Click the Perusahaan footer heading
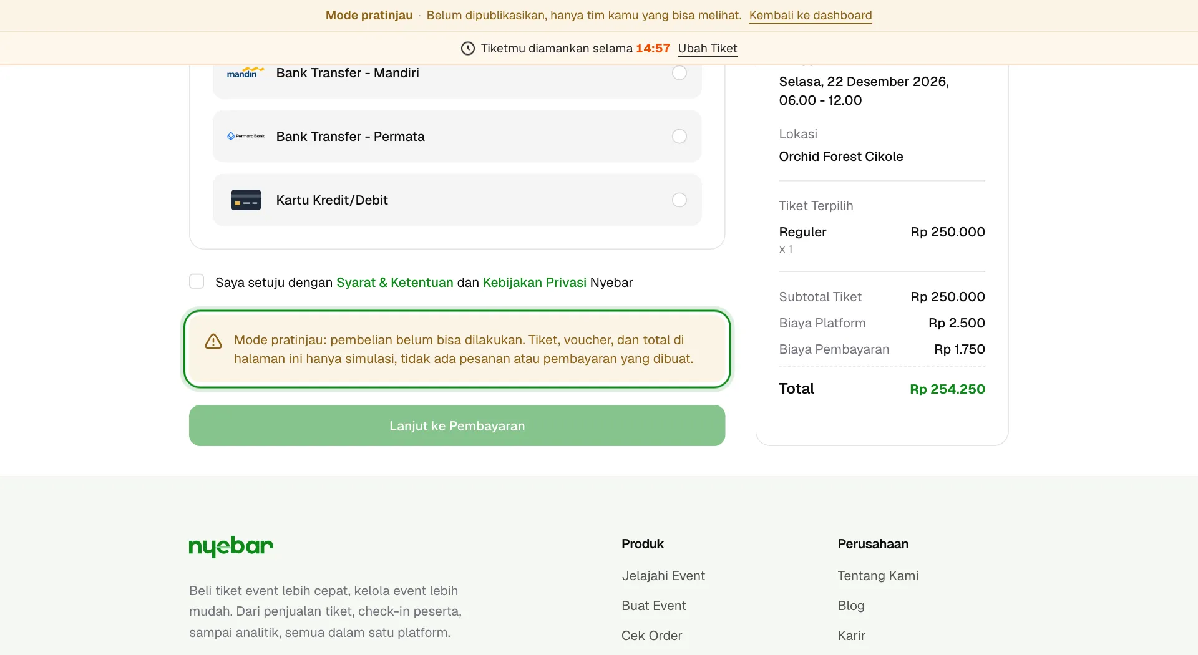This screenshot has height=655, width=1198. pos(873,544)
